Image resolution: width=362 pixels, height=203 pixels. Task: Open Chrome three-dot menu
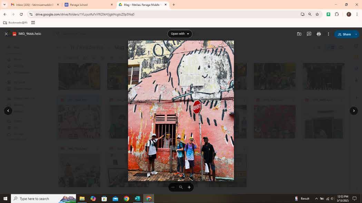click(357, 14)
